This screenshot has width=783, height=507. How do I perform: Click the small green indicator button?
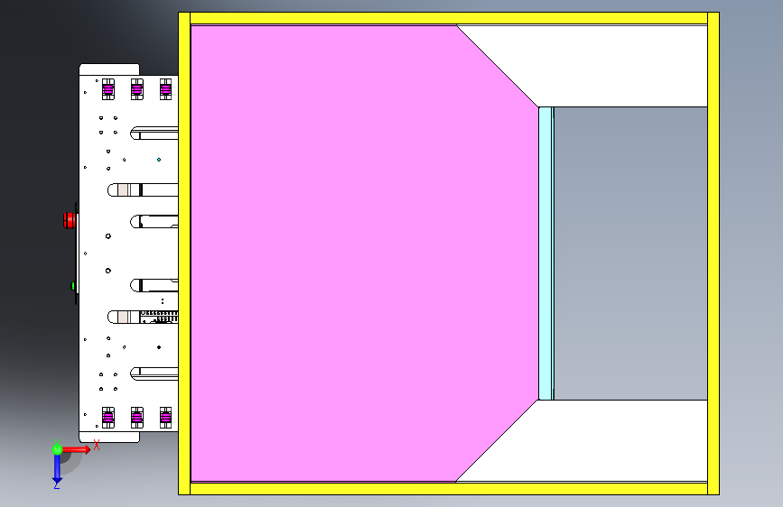pyautogui.click(x=73, y=286)
